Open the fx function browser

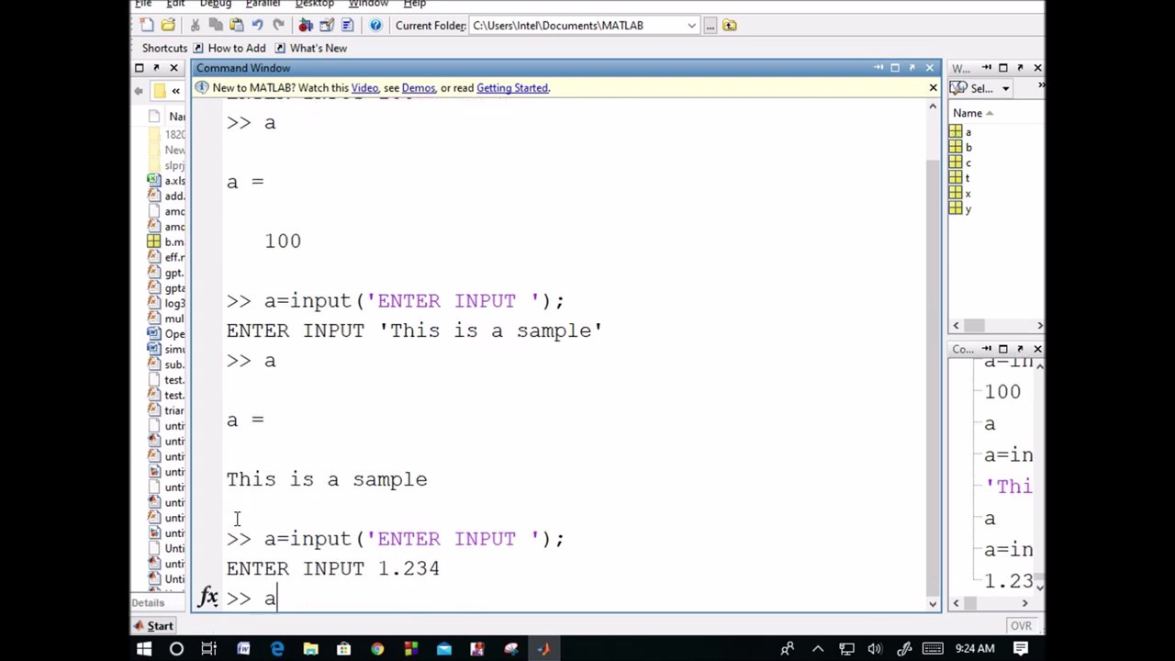pos(208,598)
